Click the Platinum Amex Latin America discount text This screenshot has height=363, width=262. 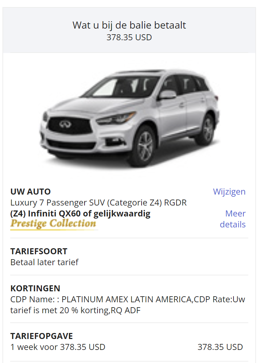(127, 299)
